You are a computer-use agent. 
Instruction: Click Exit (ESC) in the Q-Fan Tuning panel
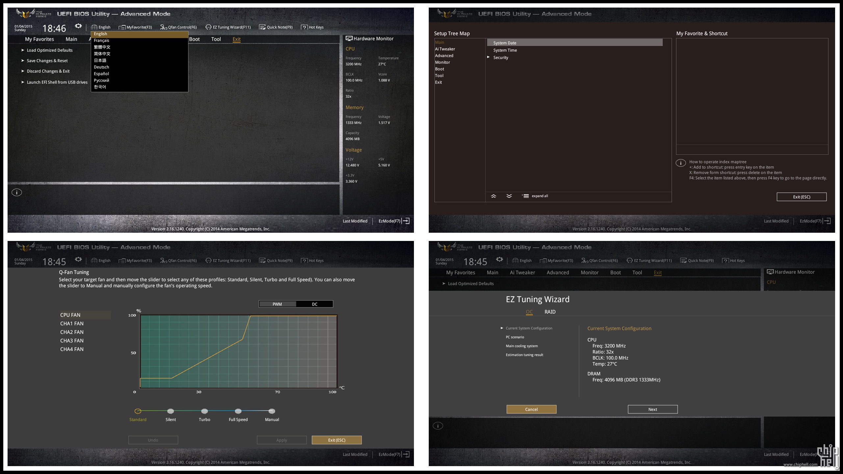coord(337,440)
